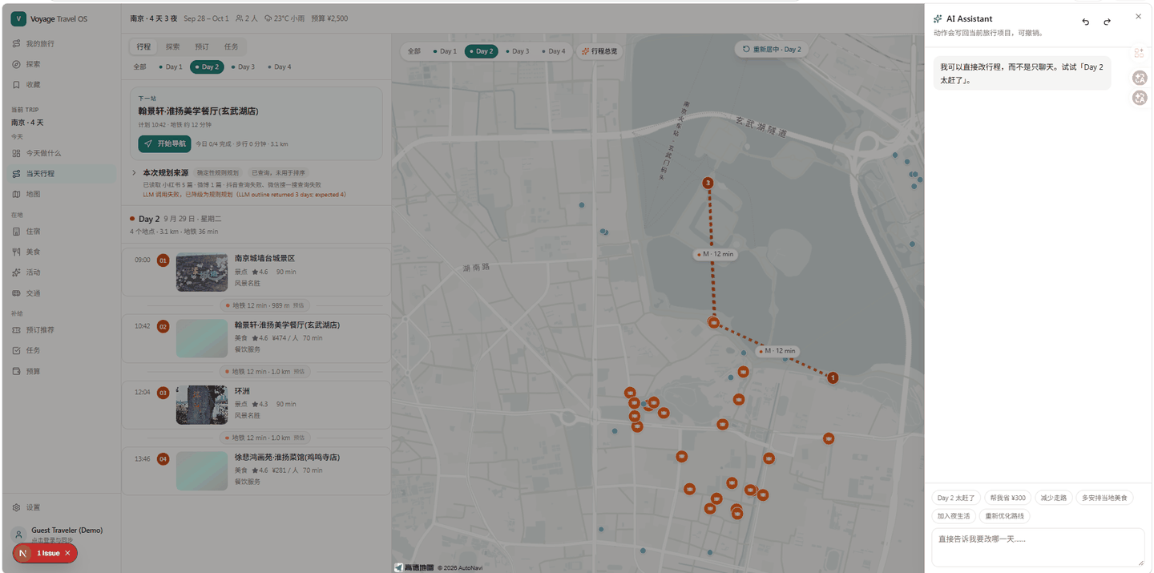Switch to the 任务 tab
This screenshot has height=573, width=1154.
(231, 46)
